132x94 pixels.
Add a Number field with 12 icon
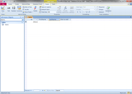14,9
